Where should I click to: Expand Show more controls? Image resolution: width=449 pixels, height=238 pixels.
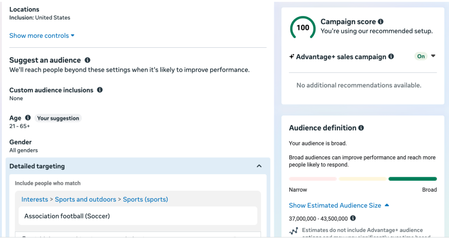pos(42,36)
